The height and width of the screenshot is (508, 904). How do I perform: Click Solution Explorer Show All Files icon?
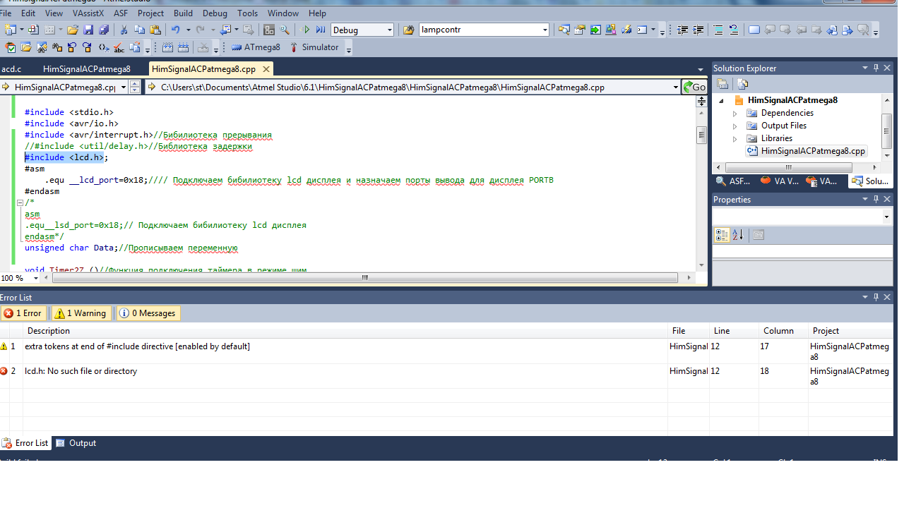[x=742, y=84]
